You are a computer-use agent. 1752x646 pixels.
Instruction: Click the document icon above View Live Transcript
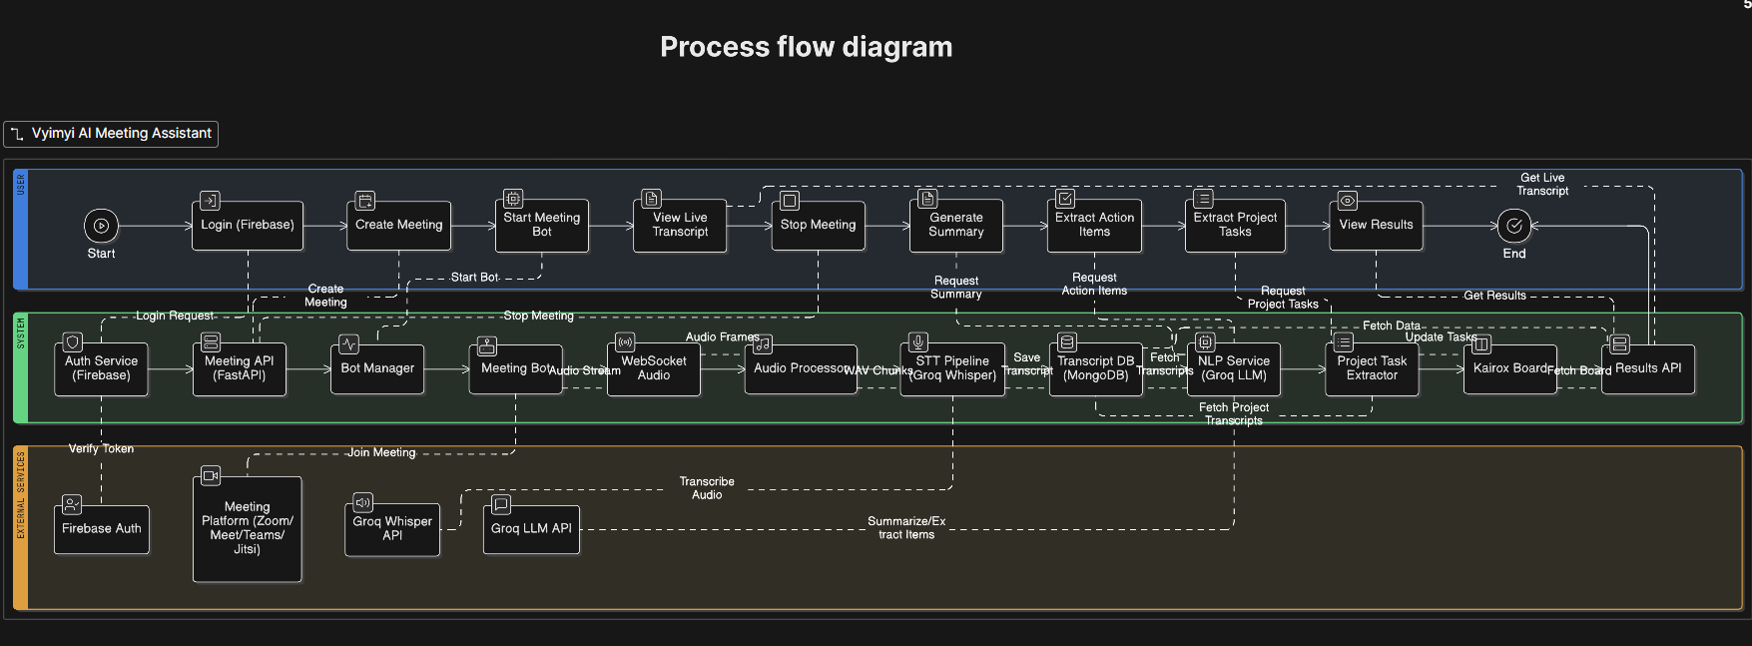pos(651,199)
